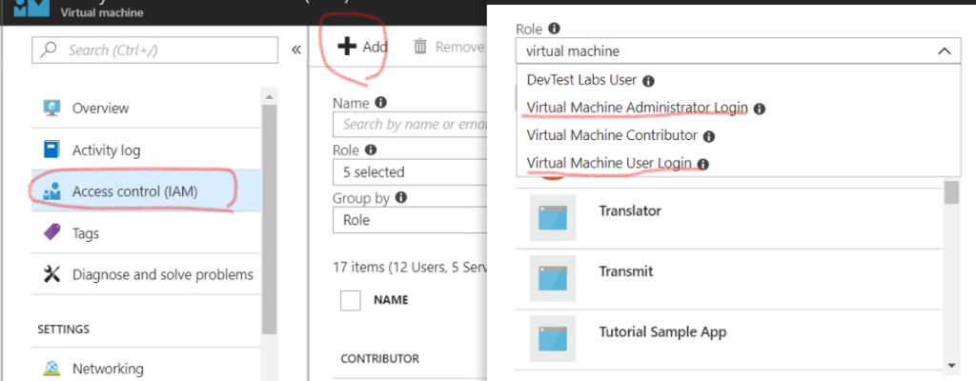
Task: Click the Access control people icon
Action: pyautogui.click(x=51, y=191)
